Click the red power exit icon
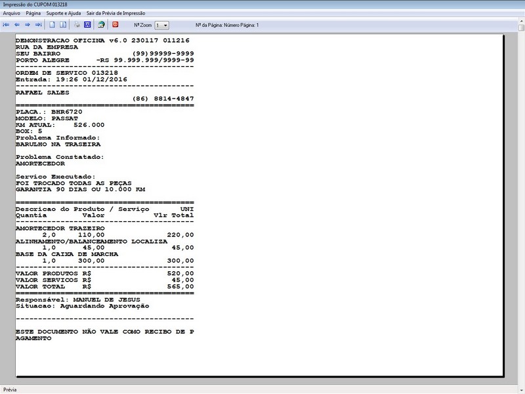Image resolution: width=525 pixels, height=394 pixels. click(x=115, y=24)
